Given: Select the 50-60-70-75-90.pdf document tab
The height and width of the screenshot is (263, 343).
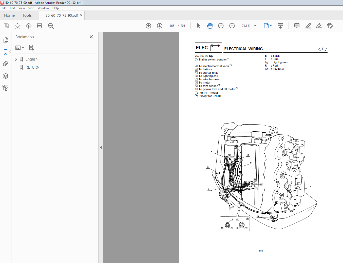Looking at the screenshot, I should coord(62,15).
